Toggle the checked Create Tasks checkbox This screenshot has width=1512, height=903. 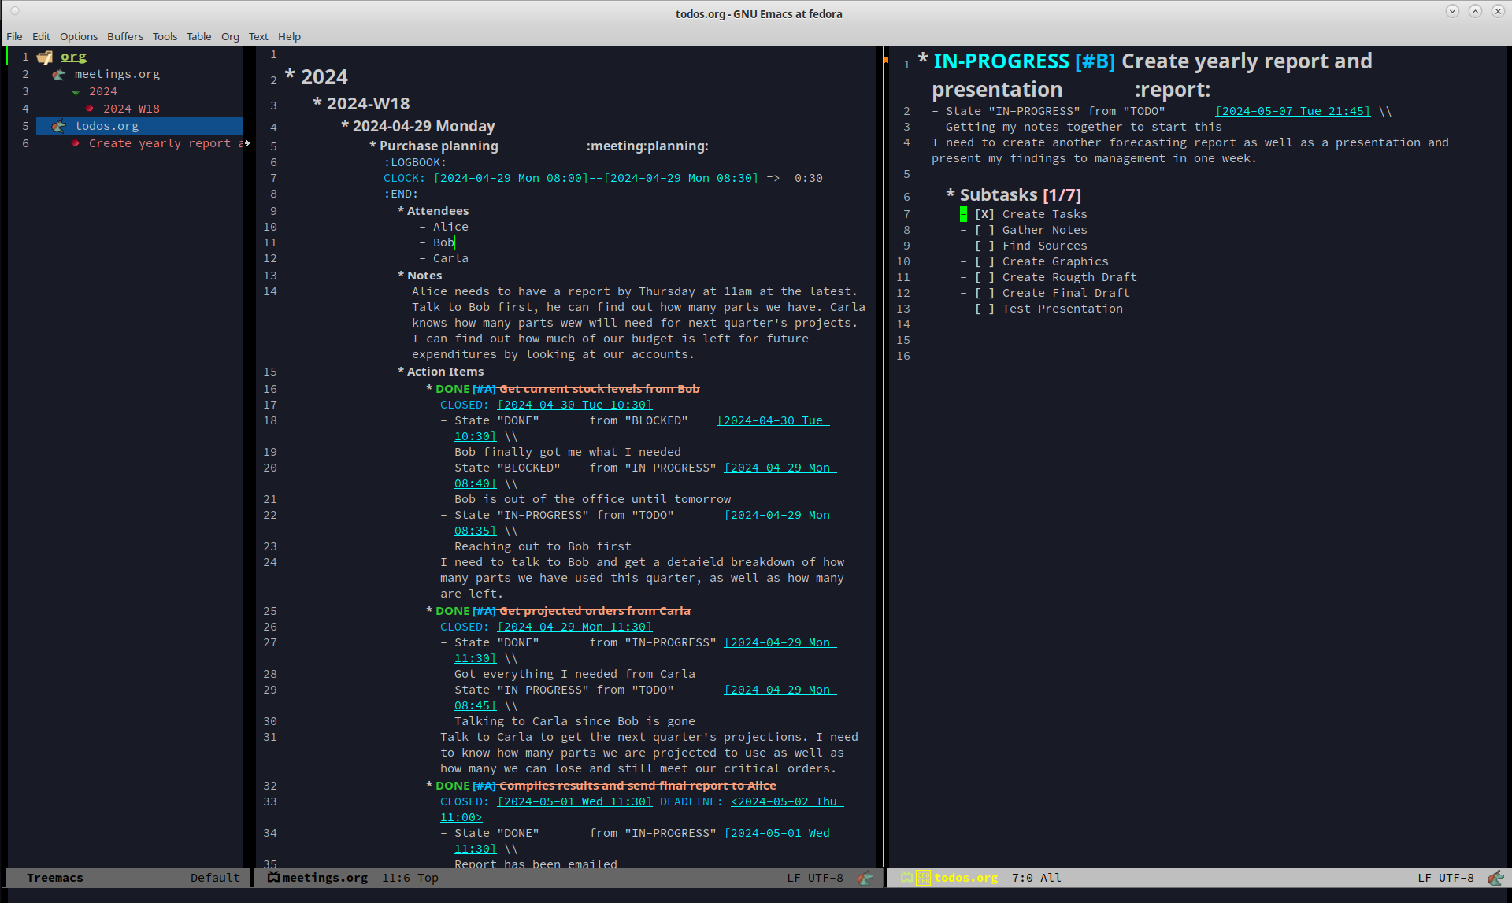pos(984,214)
